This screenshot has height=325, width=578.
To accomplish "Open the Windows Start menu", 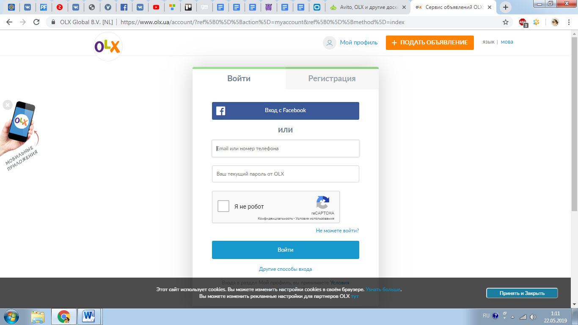I will (11, 317).
